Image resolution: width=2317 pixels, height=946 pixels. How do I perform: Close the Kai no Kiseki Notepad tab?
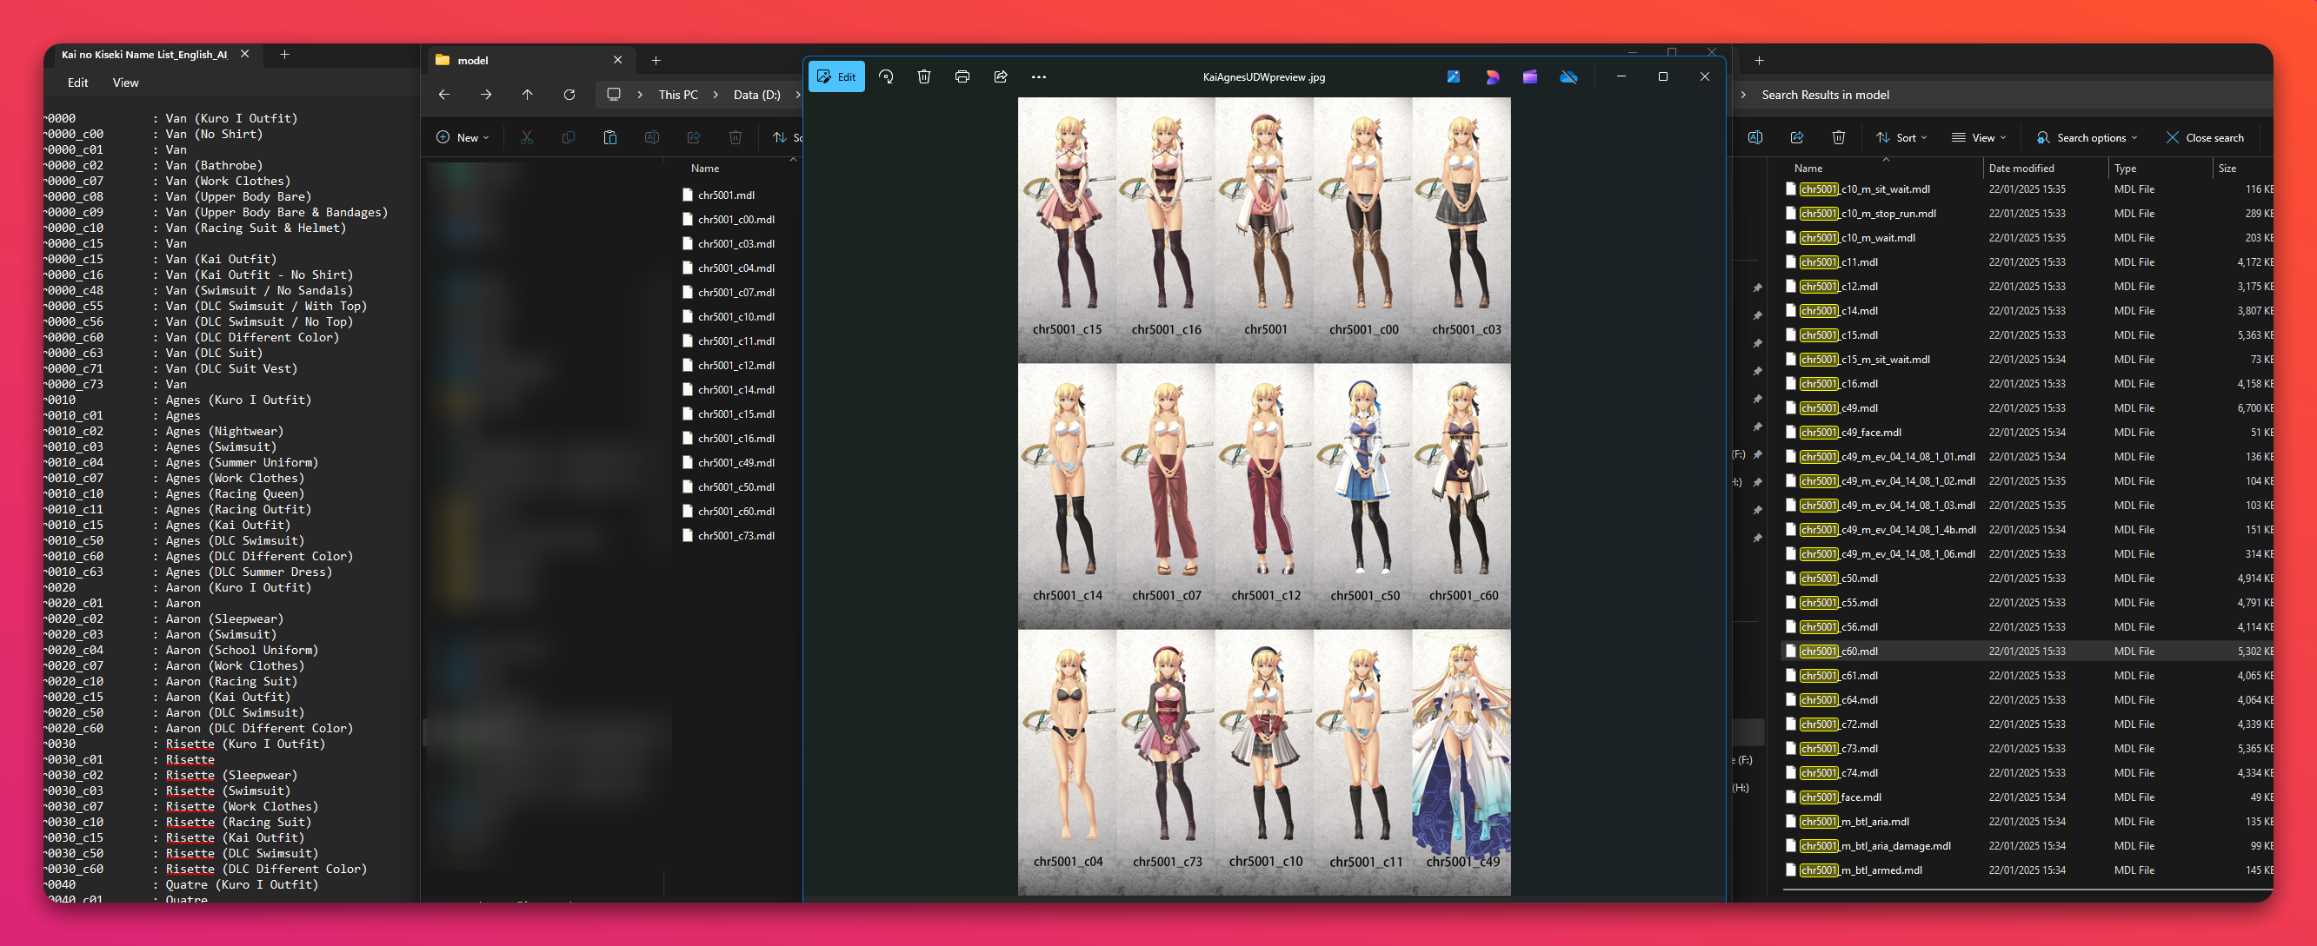coord(244,55)
